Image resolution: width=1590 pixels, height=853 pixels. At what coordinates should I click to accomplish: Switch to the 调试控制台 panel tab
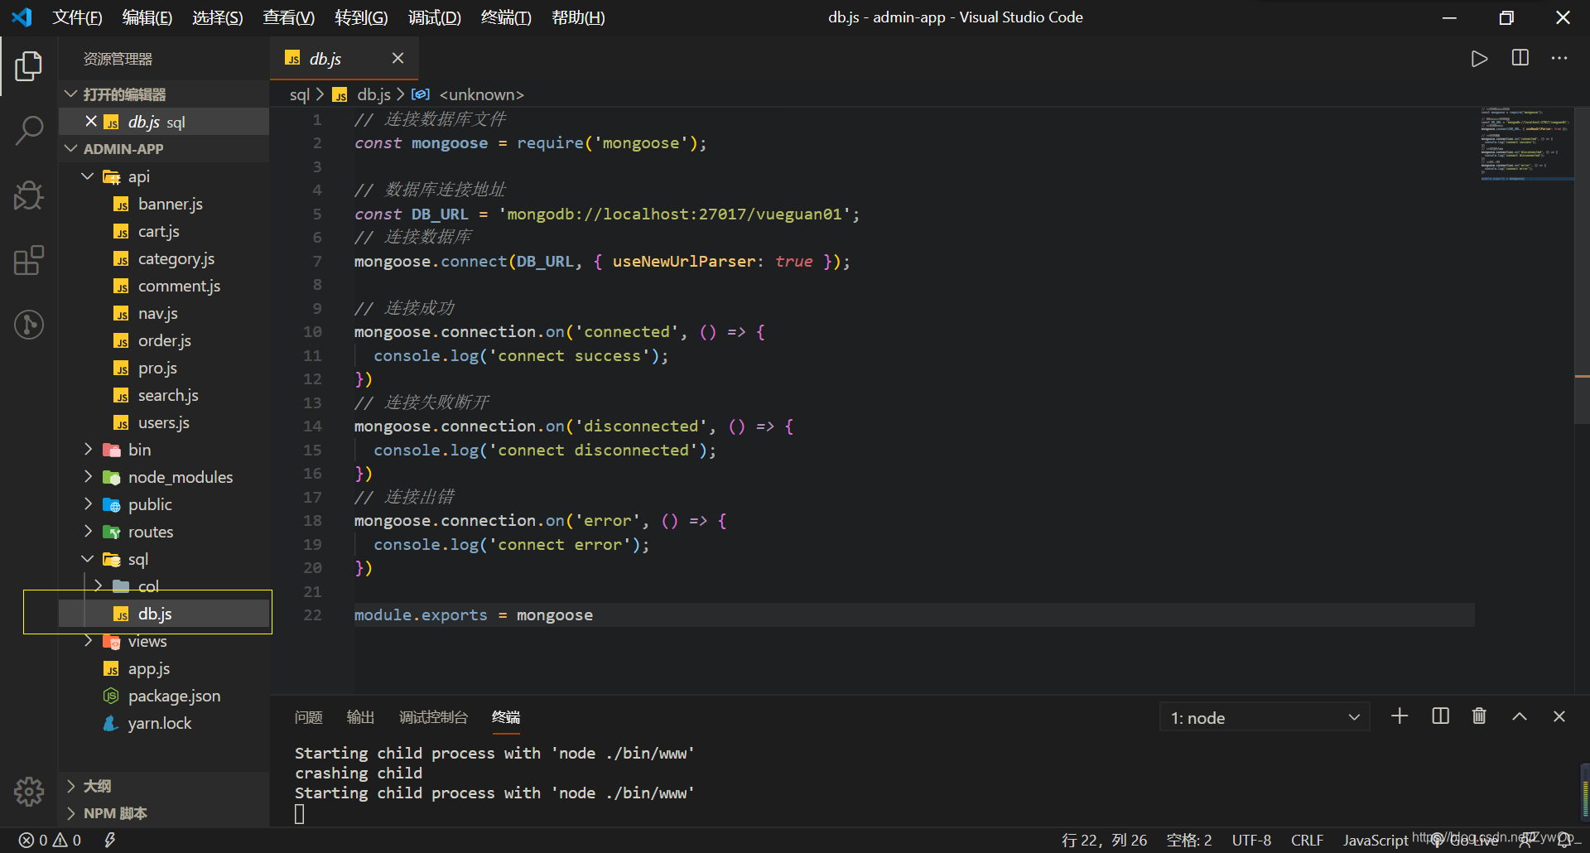tap(433, 717)
